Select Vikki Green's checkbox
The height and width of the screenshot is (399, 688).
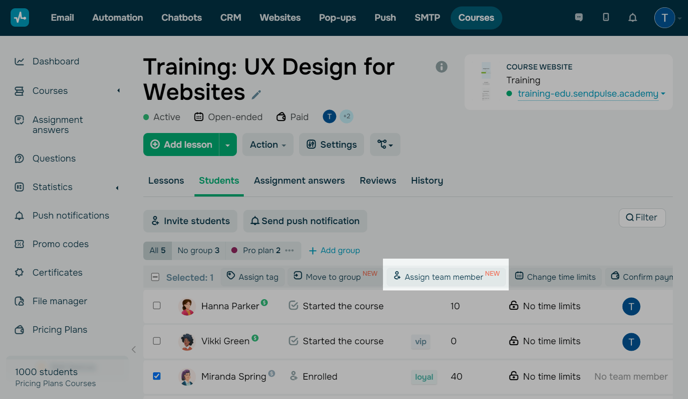point(157,341)
